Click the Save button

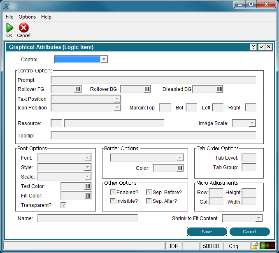coord(207,232)
